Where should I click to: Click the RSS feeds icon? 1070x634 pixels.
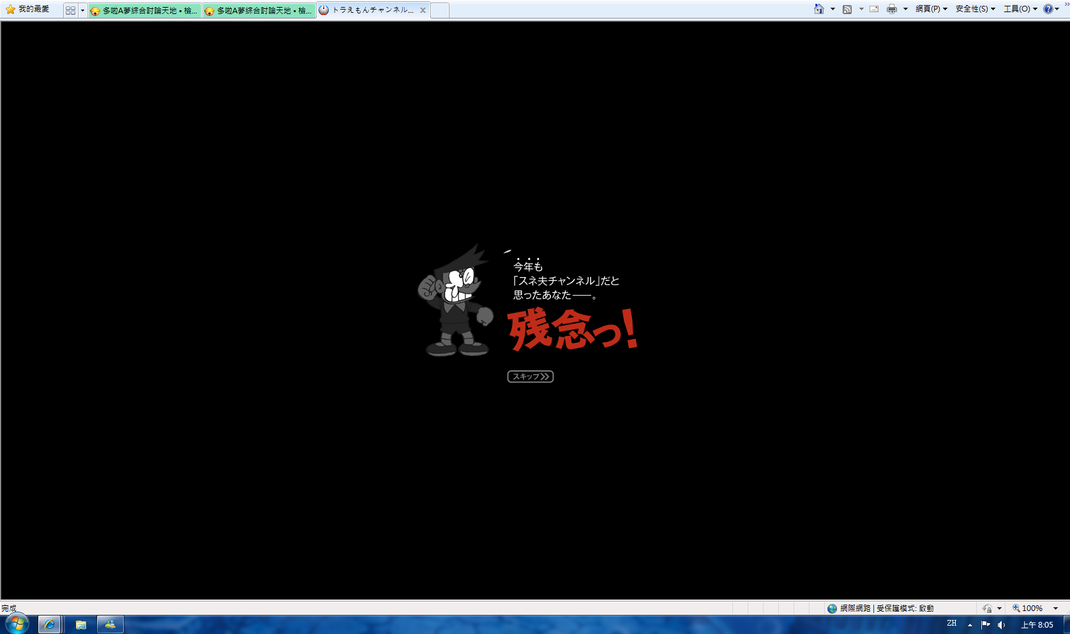click(x=847, y=9)
